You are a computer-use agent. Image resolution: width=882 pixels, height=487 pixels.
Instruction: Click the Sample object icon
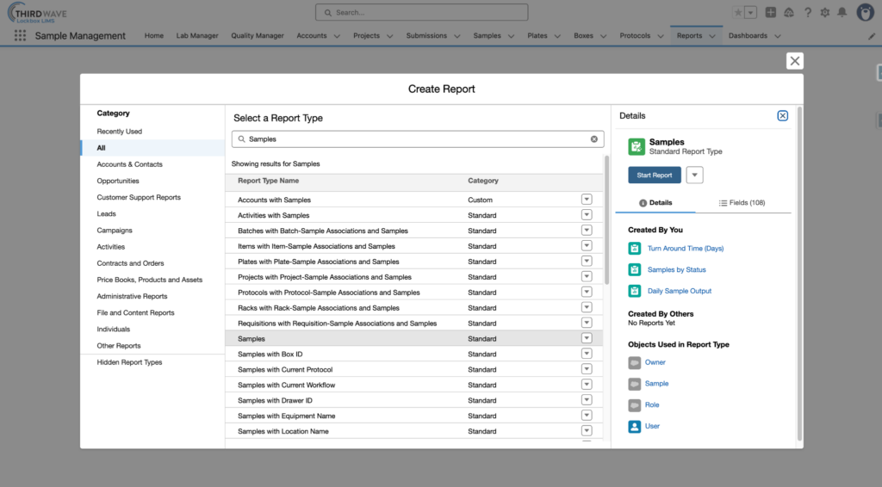coord(635,384)
